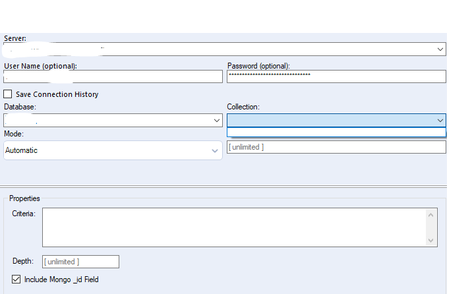This screenshot has width=472, height=294.
Task: Click the Password input field
Action: (x=336, y=76)
